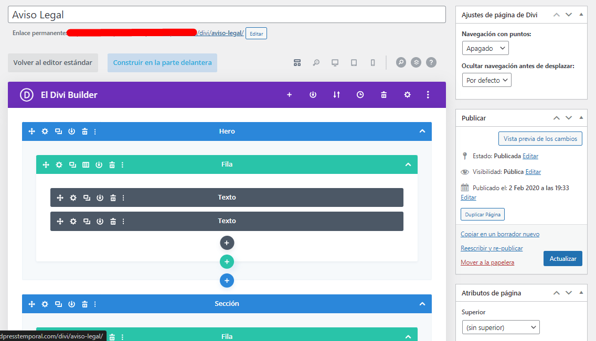Click Vista previa de los cambios
596x341 pixels.
[540, 138]
